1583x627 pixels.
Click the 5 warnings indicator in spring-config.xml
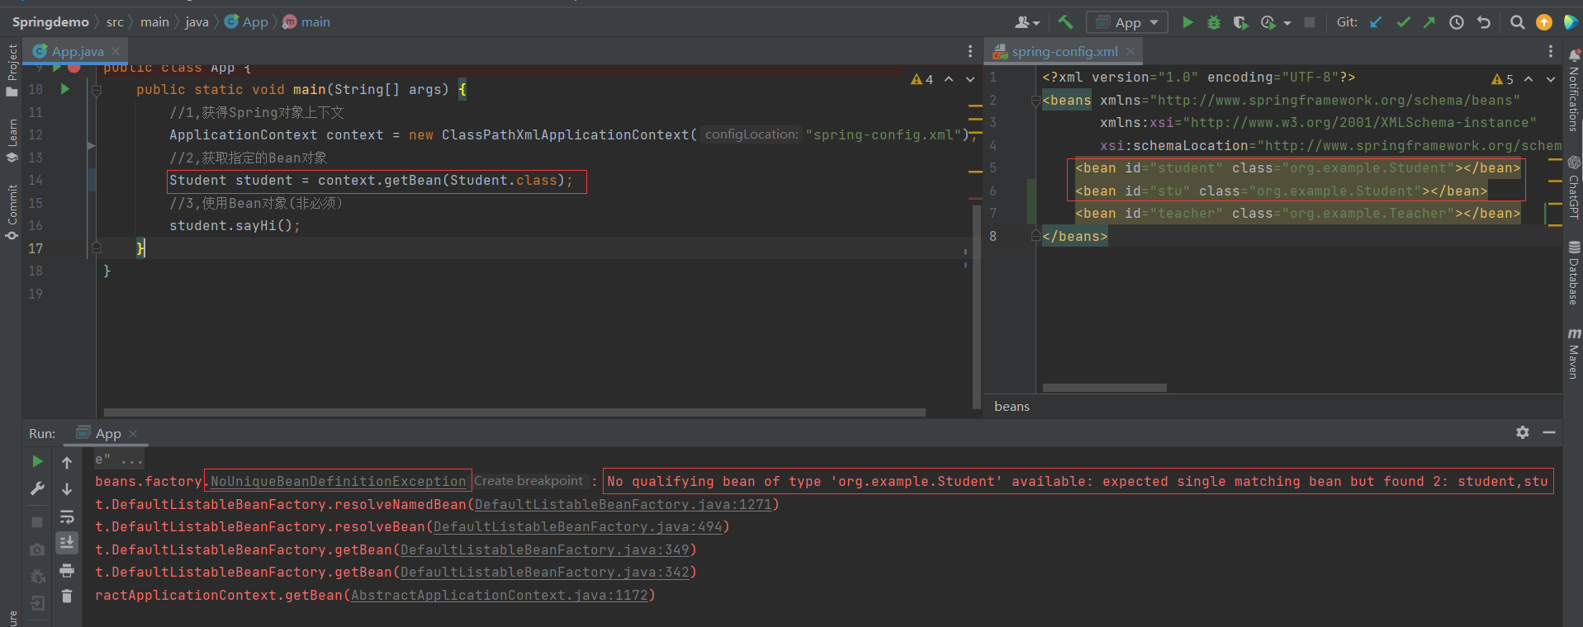point(1502,79)
